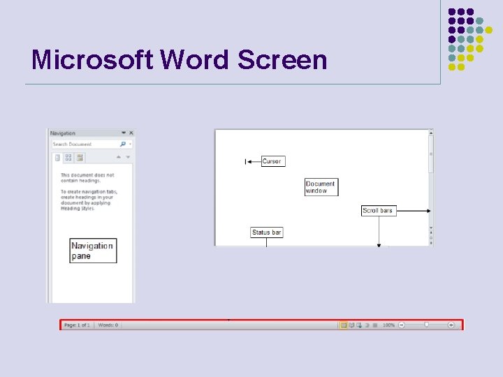Screen dimensions: 503x377
Task: Open the Navigation pane options dropdown
Action: pyautogui.click(x=124, y=133)
